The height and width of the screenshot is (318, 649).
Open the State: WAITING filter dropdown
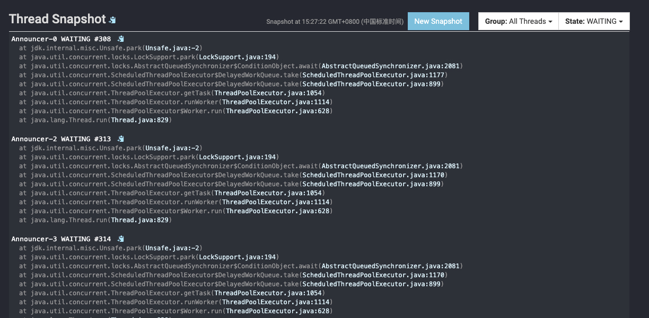594,21
